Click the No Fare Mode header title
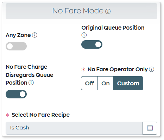This screenshot has width=164, height=140. point(78,11)
